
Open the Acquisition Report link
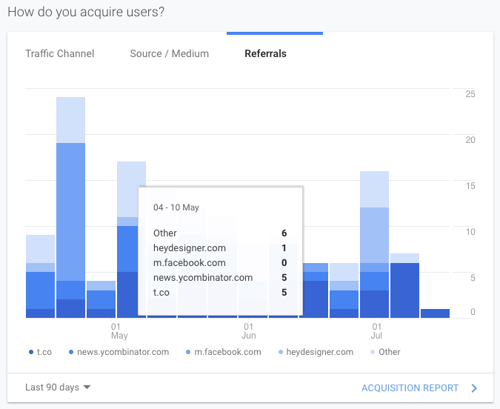(410, 388)
